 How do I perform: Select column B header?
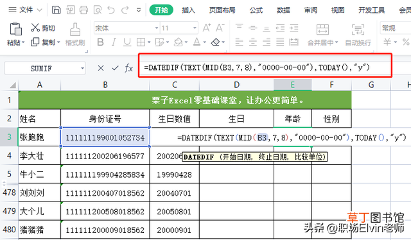(x=105, y=85)
